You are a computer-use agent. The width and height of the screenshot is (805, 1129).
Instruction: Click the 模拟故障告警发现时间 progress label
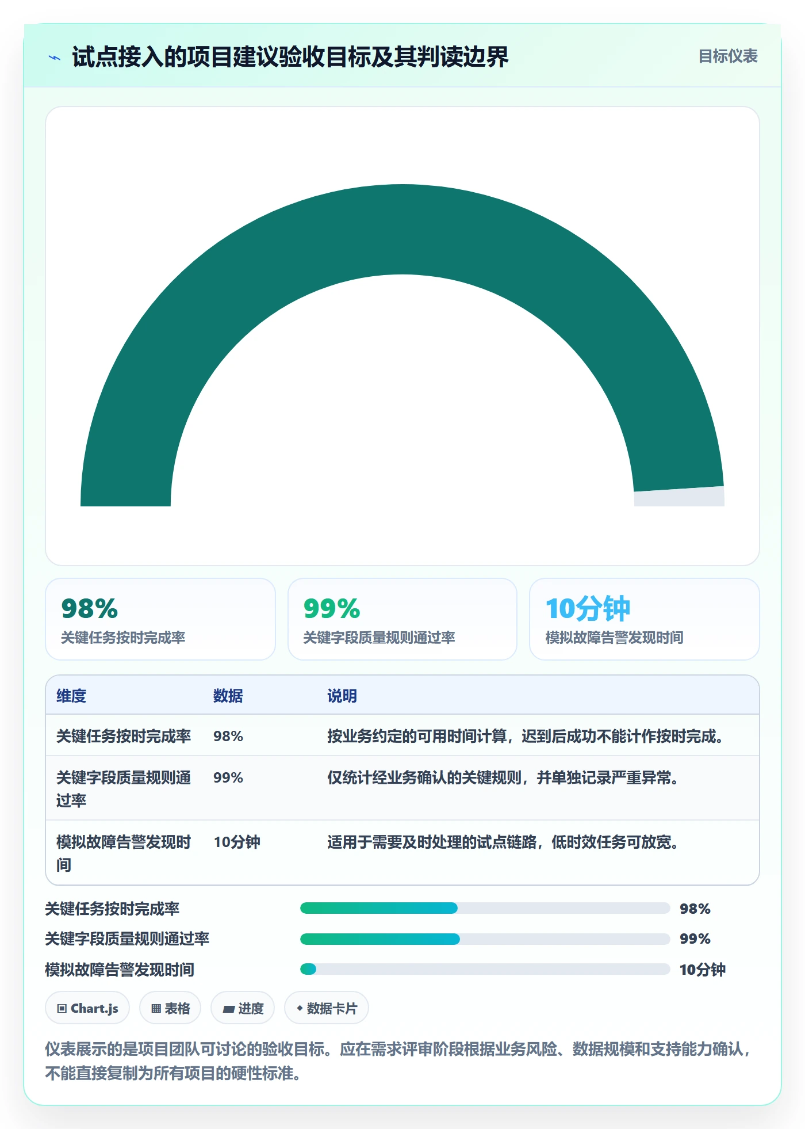pyautogui.click(x=120, y=970)
